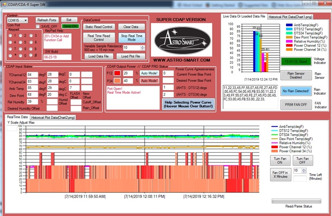
Task: Open the COM15 port dropdown
Action: coord(25,20)
